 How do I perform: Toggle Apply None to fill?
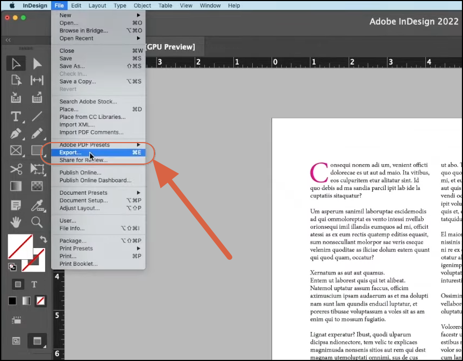40,301
